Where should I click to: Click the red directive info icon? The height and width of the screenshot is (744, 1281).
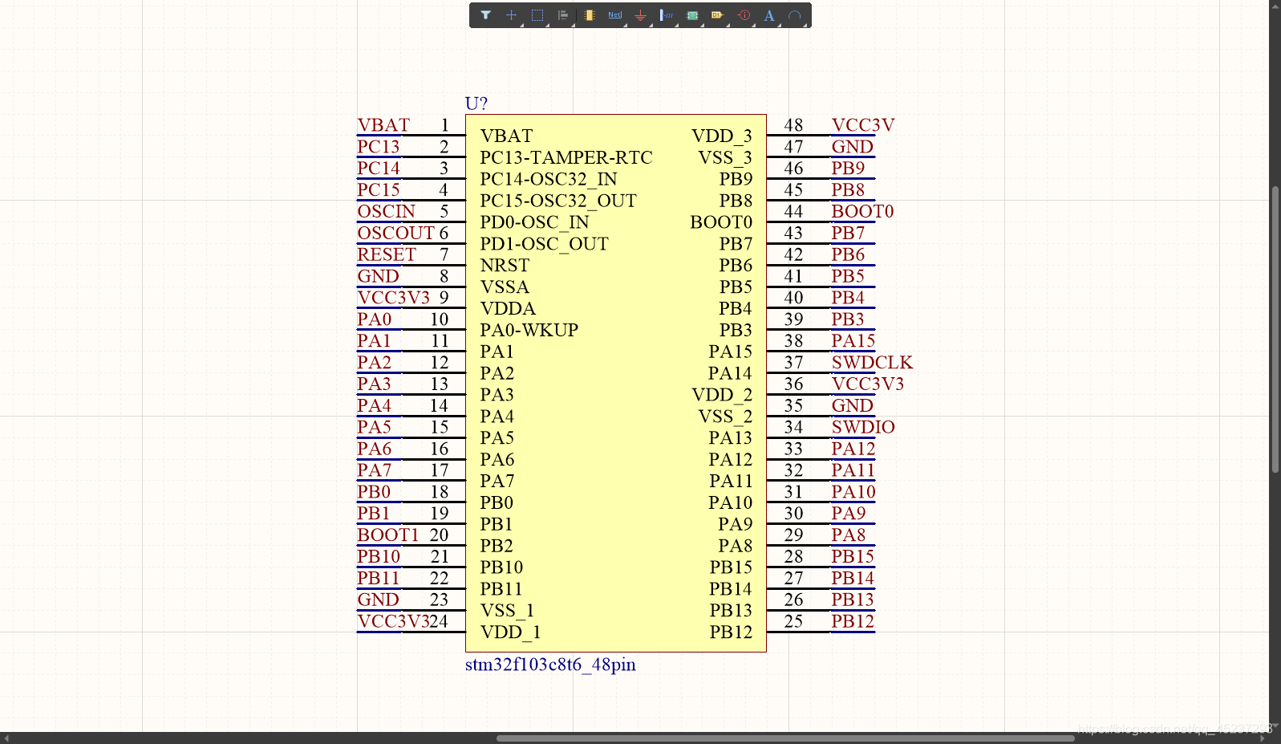click(744, 15)
